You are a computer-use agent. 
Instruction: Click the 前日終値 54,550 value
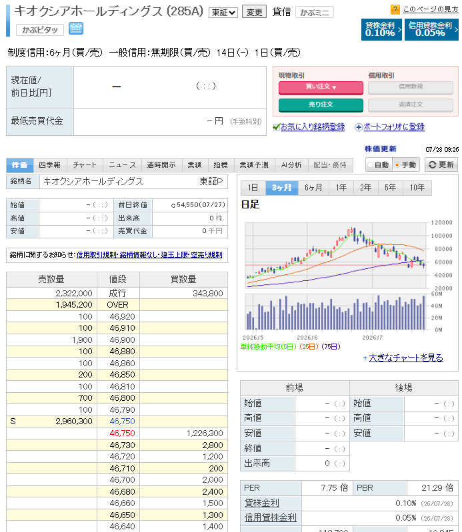[x=198, y=205]
